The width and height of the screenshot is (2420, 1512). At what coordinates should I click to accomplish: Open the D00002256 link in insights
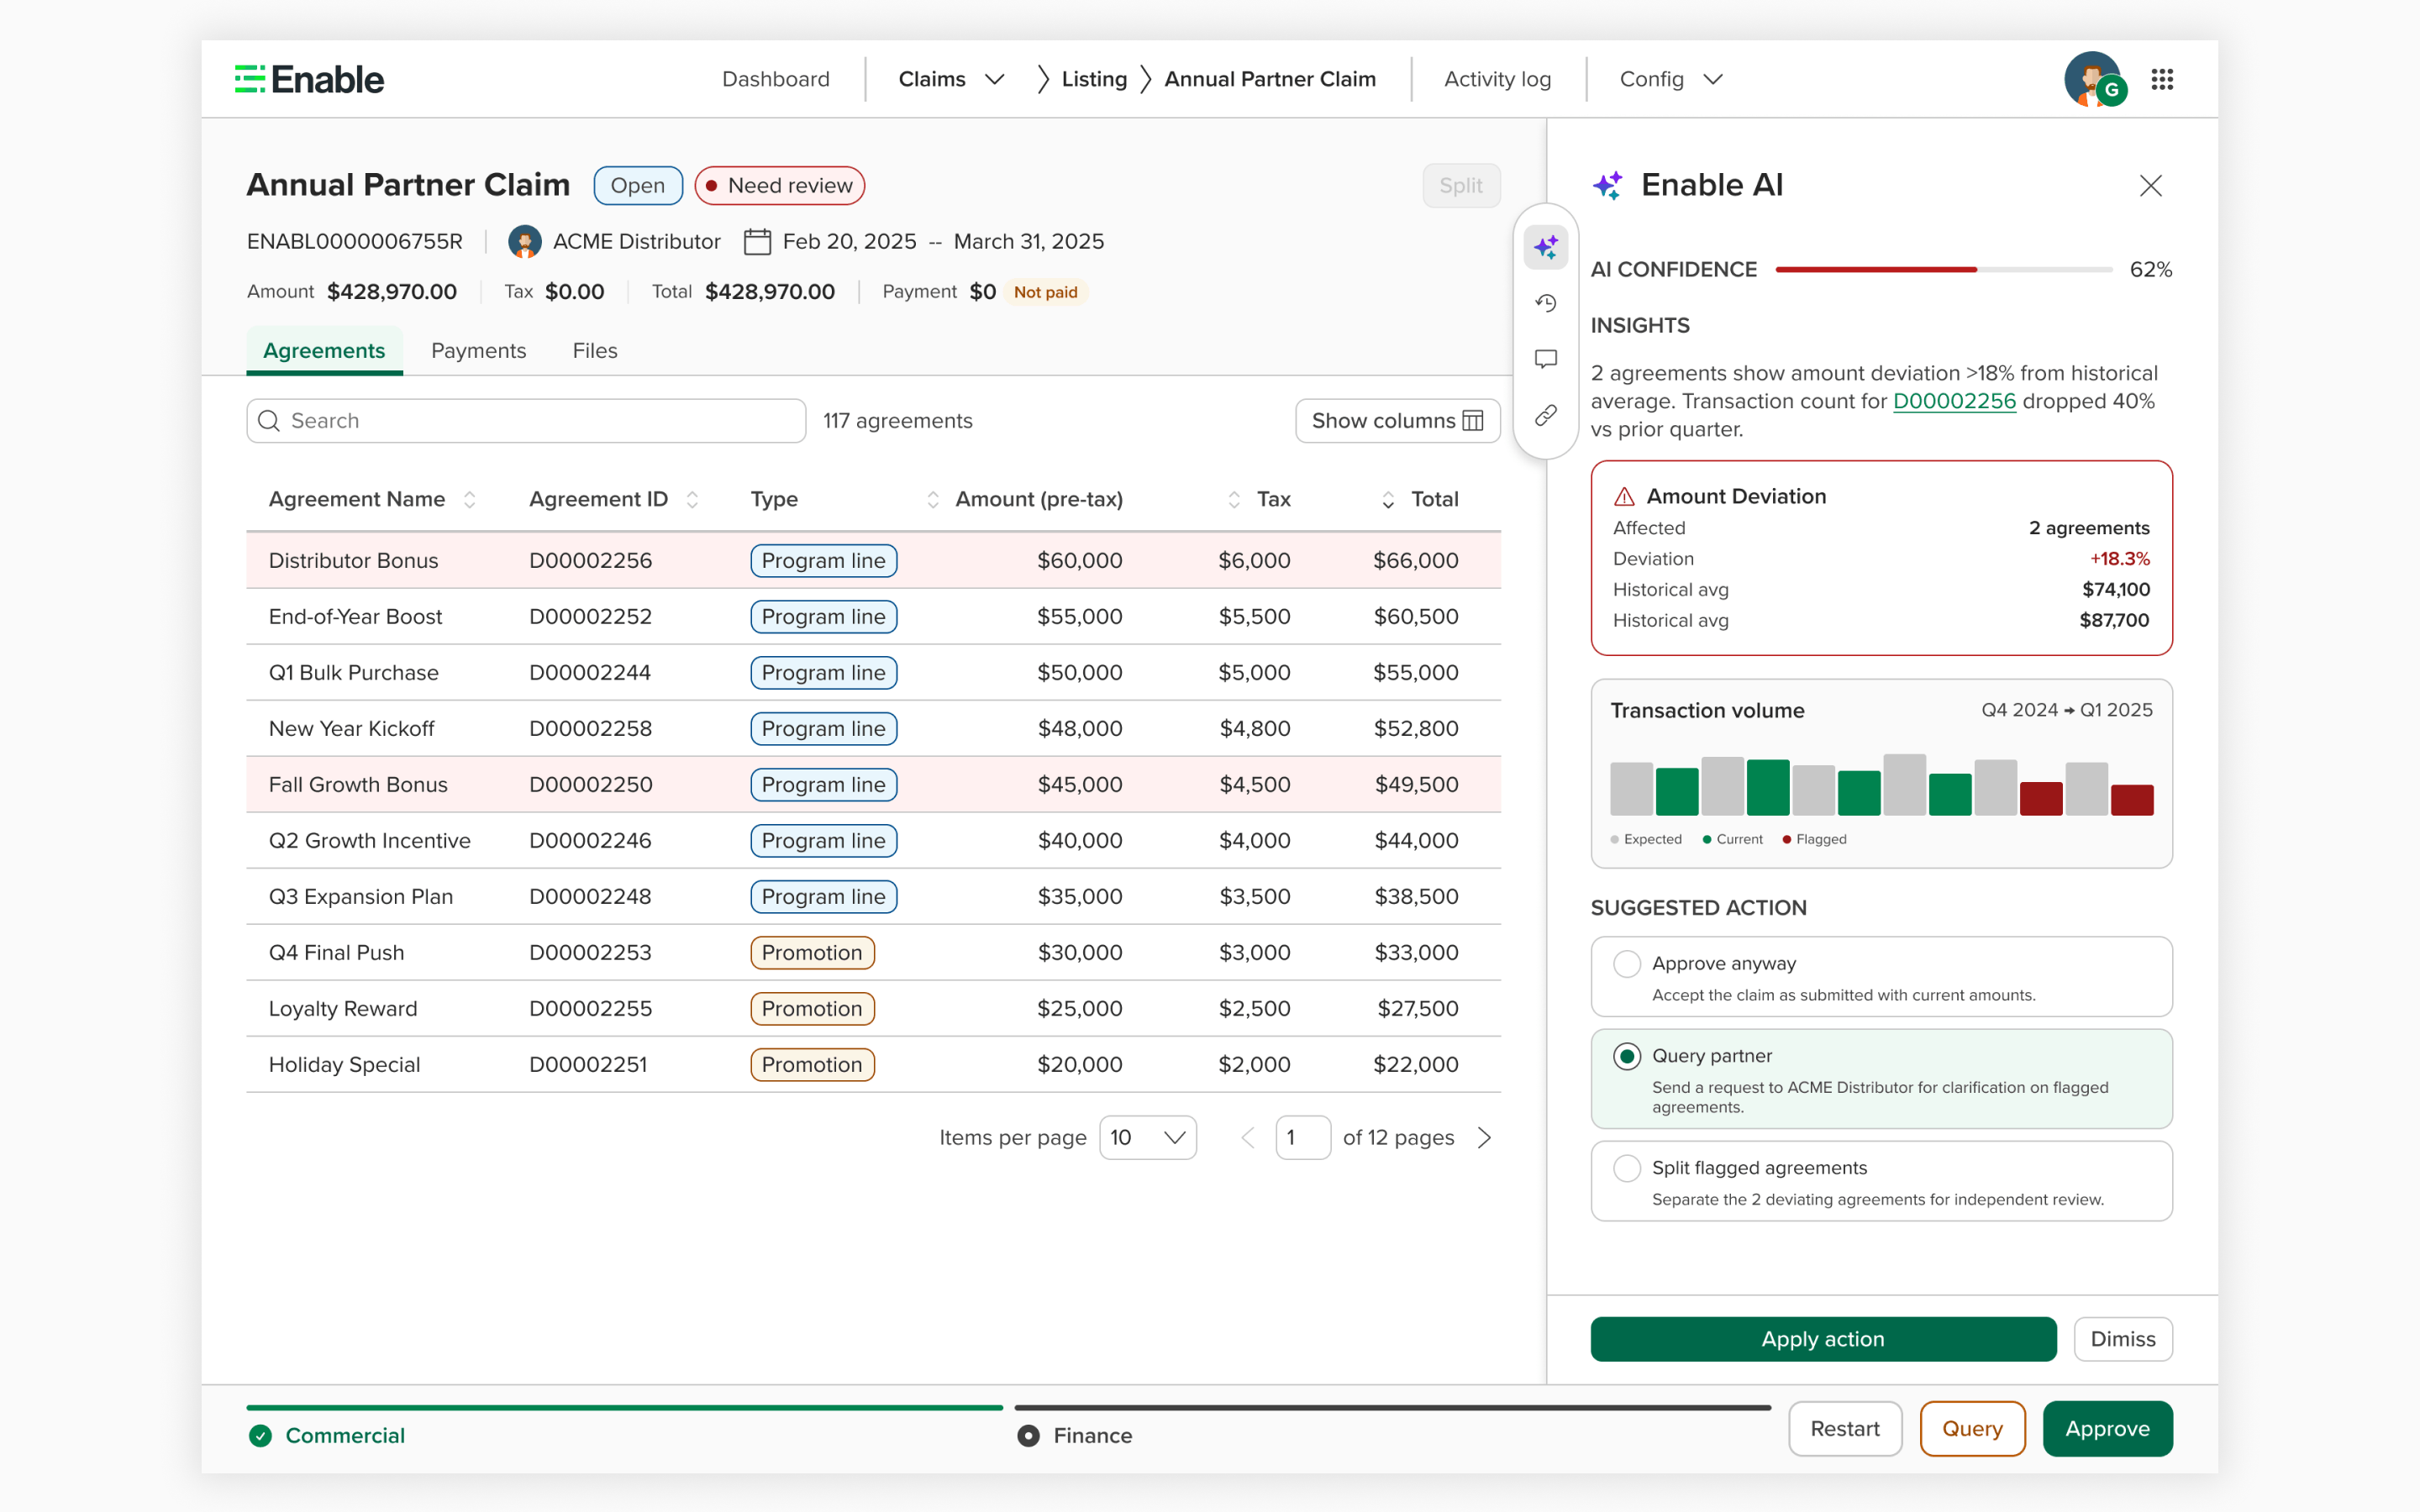point(1954,401)
